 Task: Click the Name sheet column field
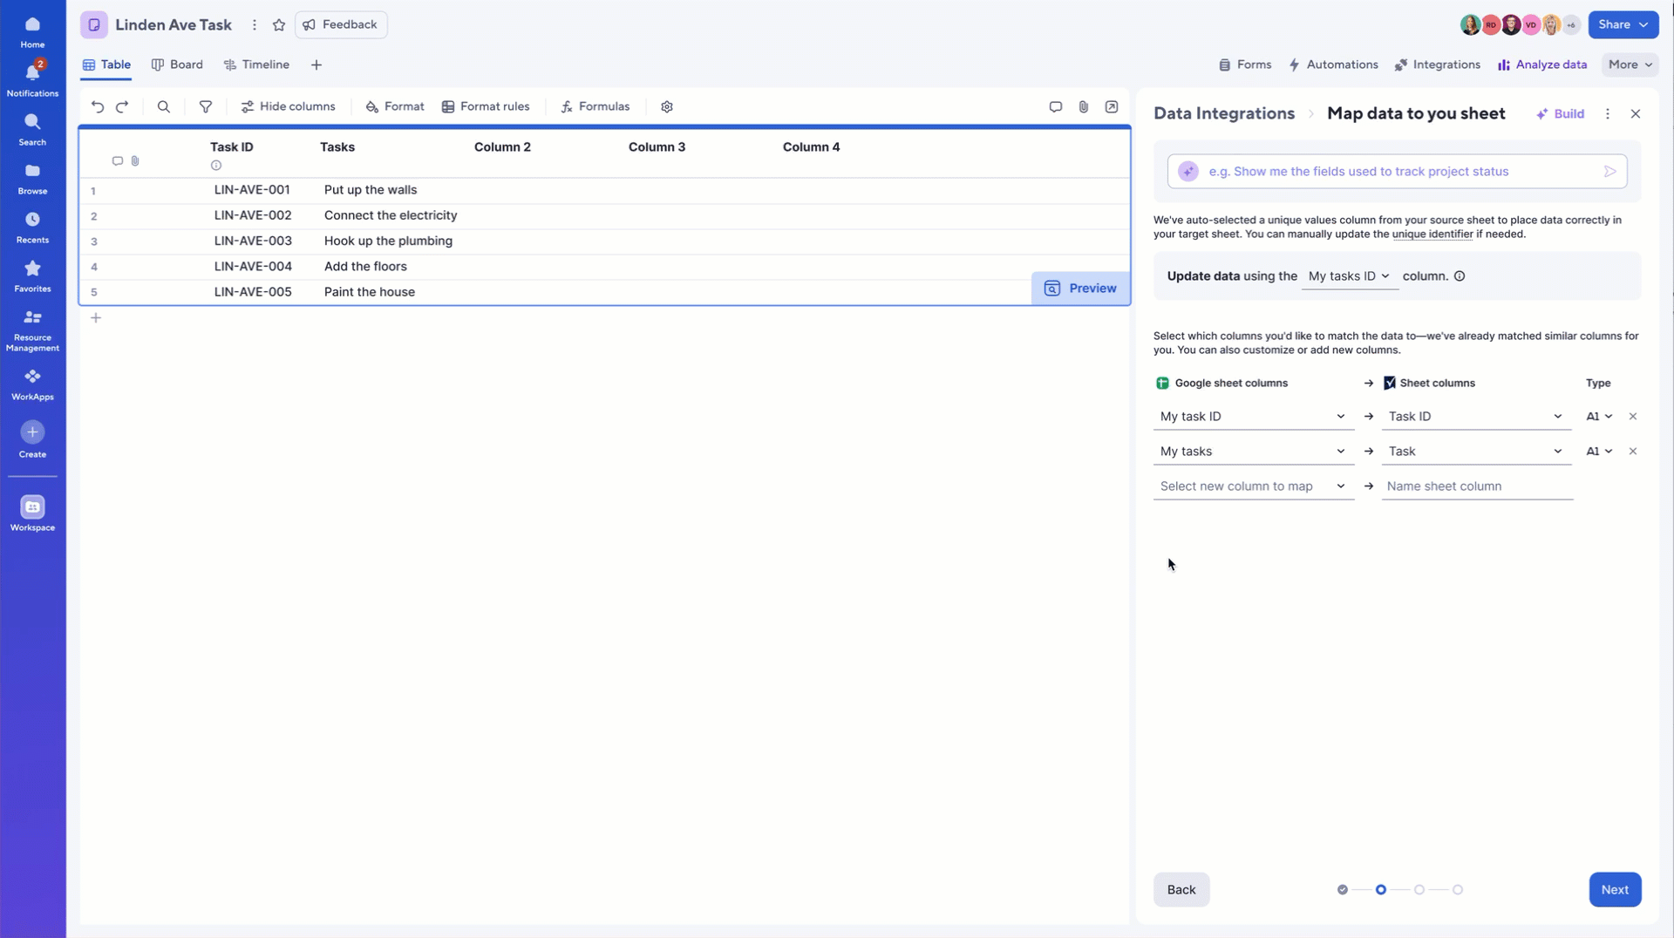coord(1477,486)
